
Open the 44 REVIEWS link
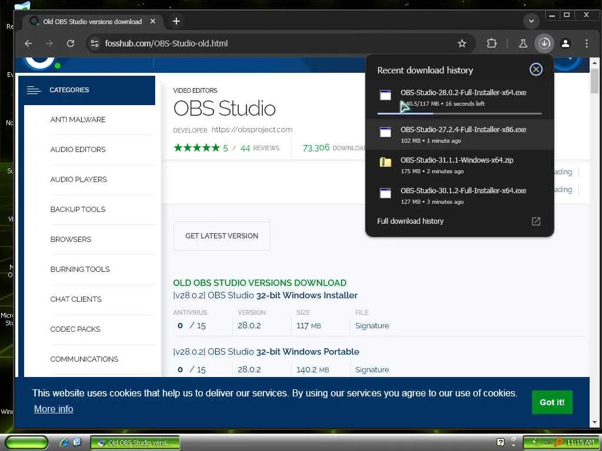tap(260, 148)
